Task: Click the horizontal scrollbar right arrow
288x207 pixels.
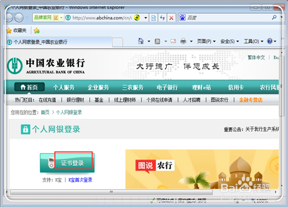Action: coord(276,192)
